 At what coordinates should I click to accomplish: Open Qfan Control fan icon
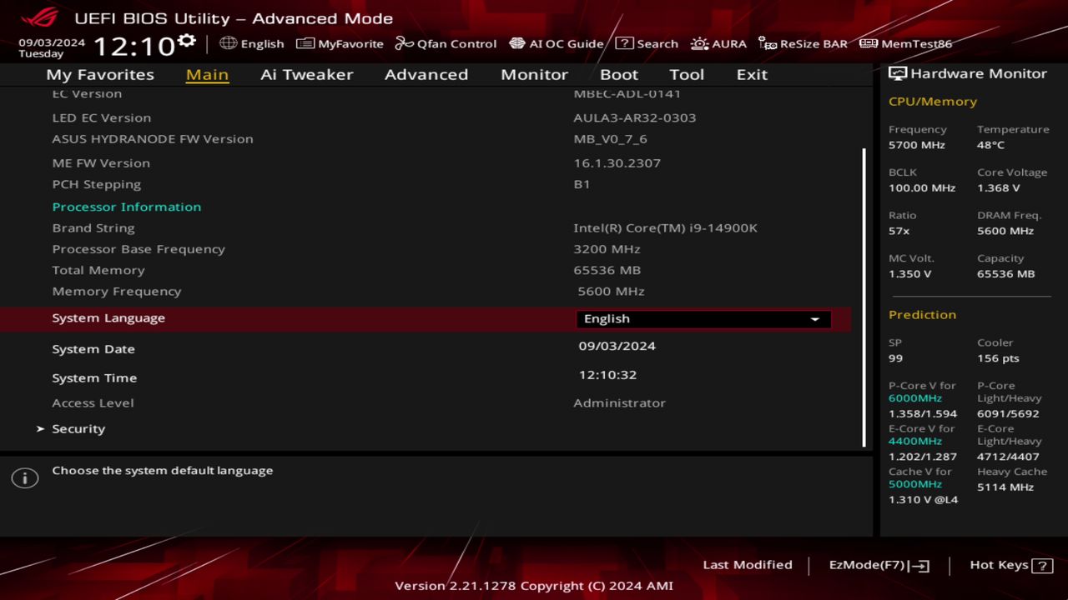[x=404, y=43]
